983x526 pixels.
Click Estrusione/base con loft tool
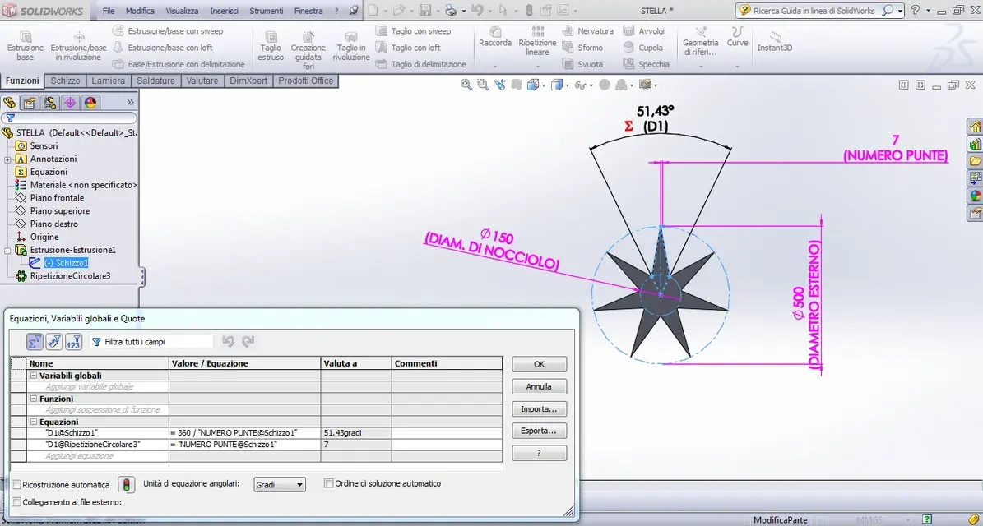162,48
